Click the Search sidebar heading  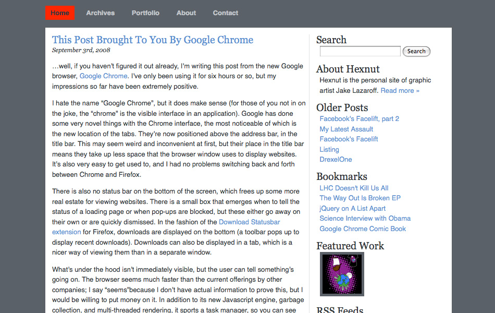[331, 40]
